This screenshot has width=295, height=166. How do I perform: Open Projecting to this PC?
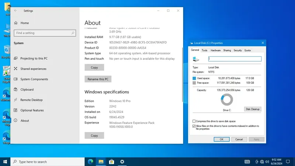click(34, 58)
